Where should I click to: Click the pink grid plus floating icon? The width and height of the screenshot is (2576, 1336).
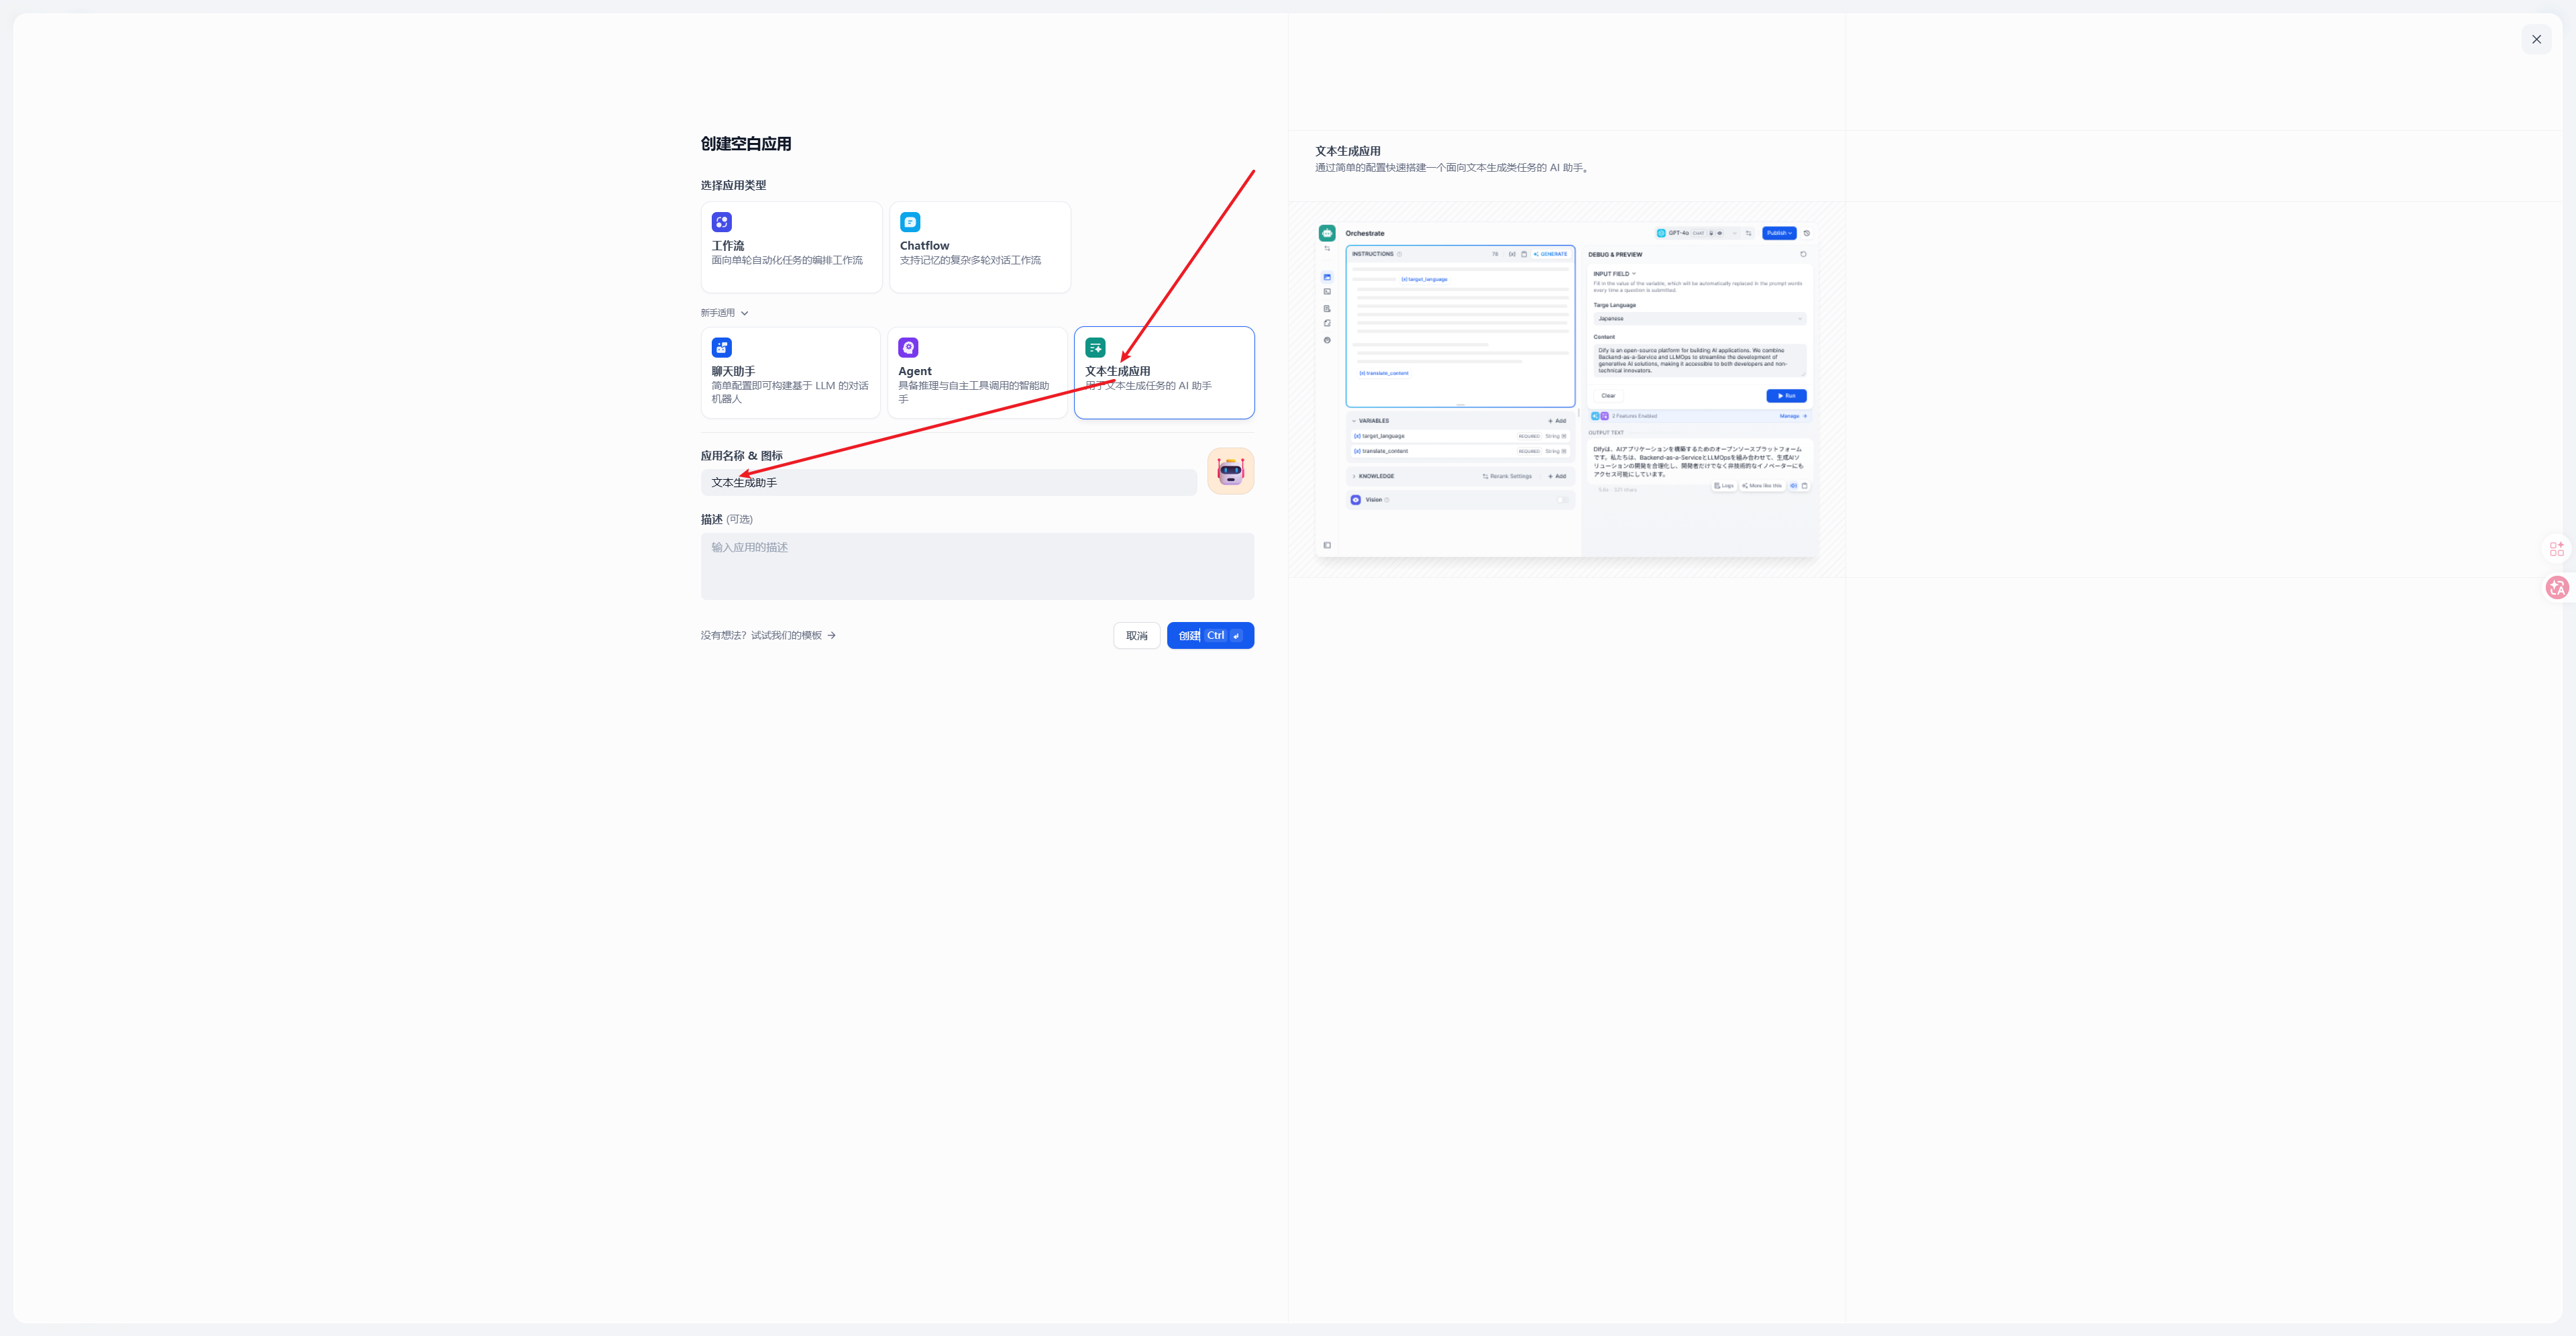point(2556,548)
